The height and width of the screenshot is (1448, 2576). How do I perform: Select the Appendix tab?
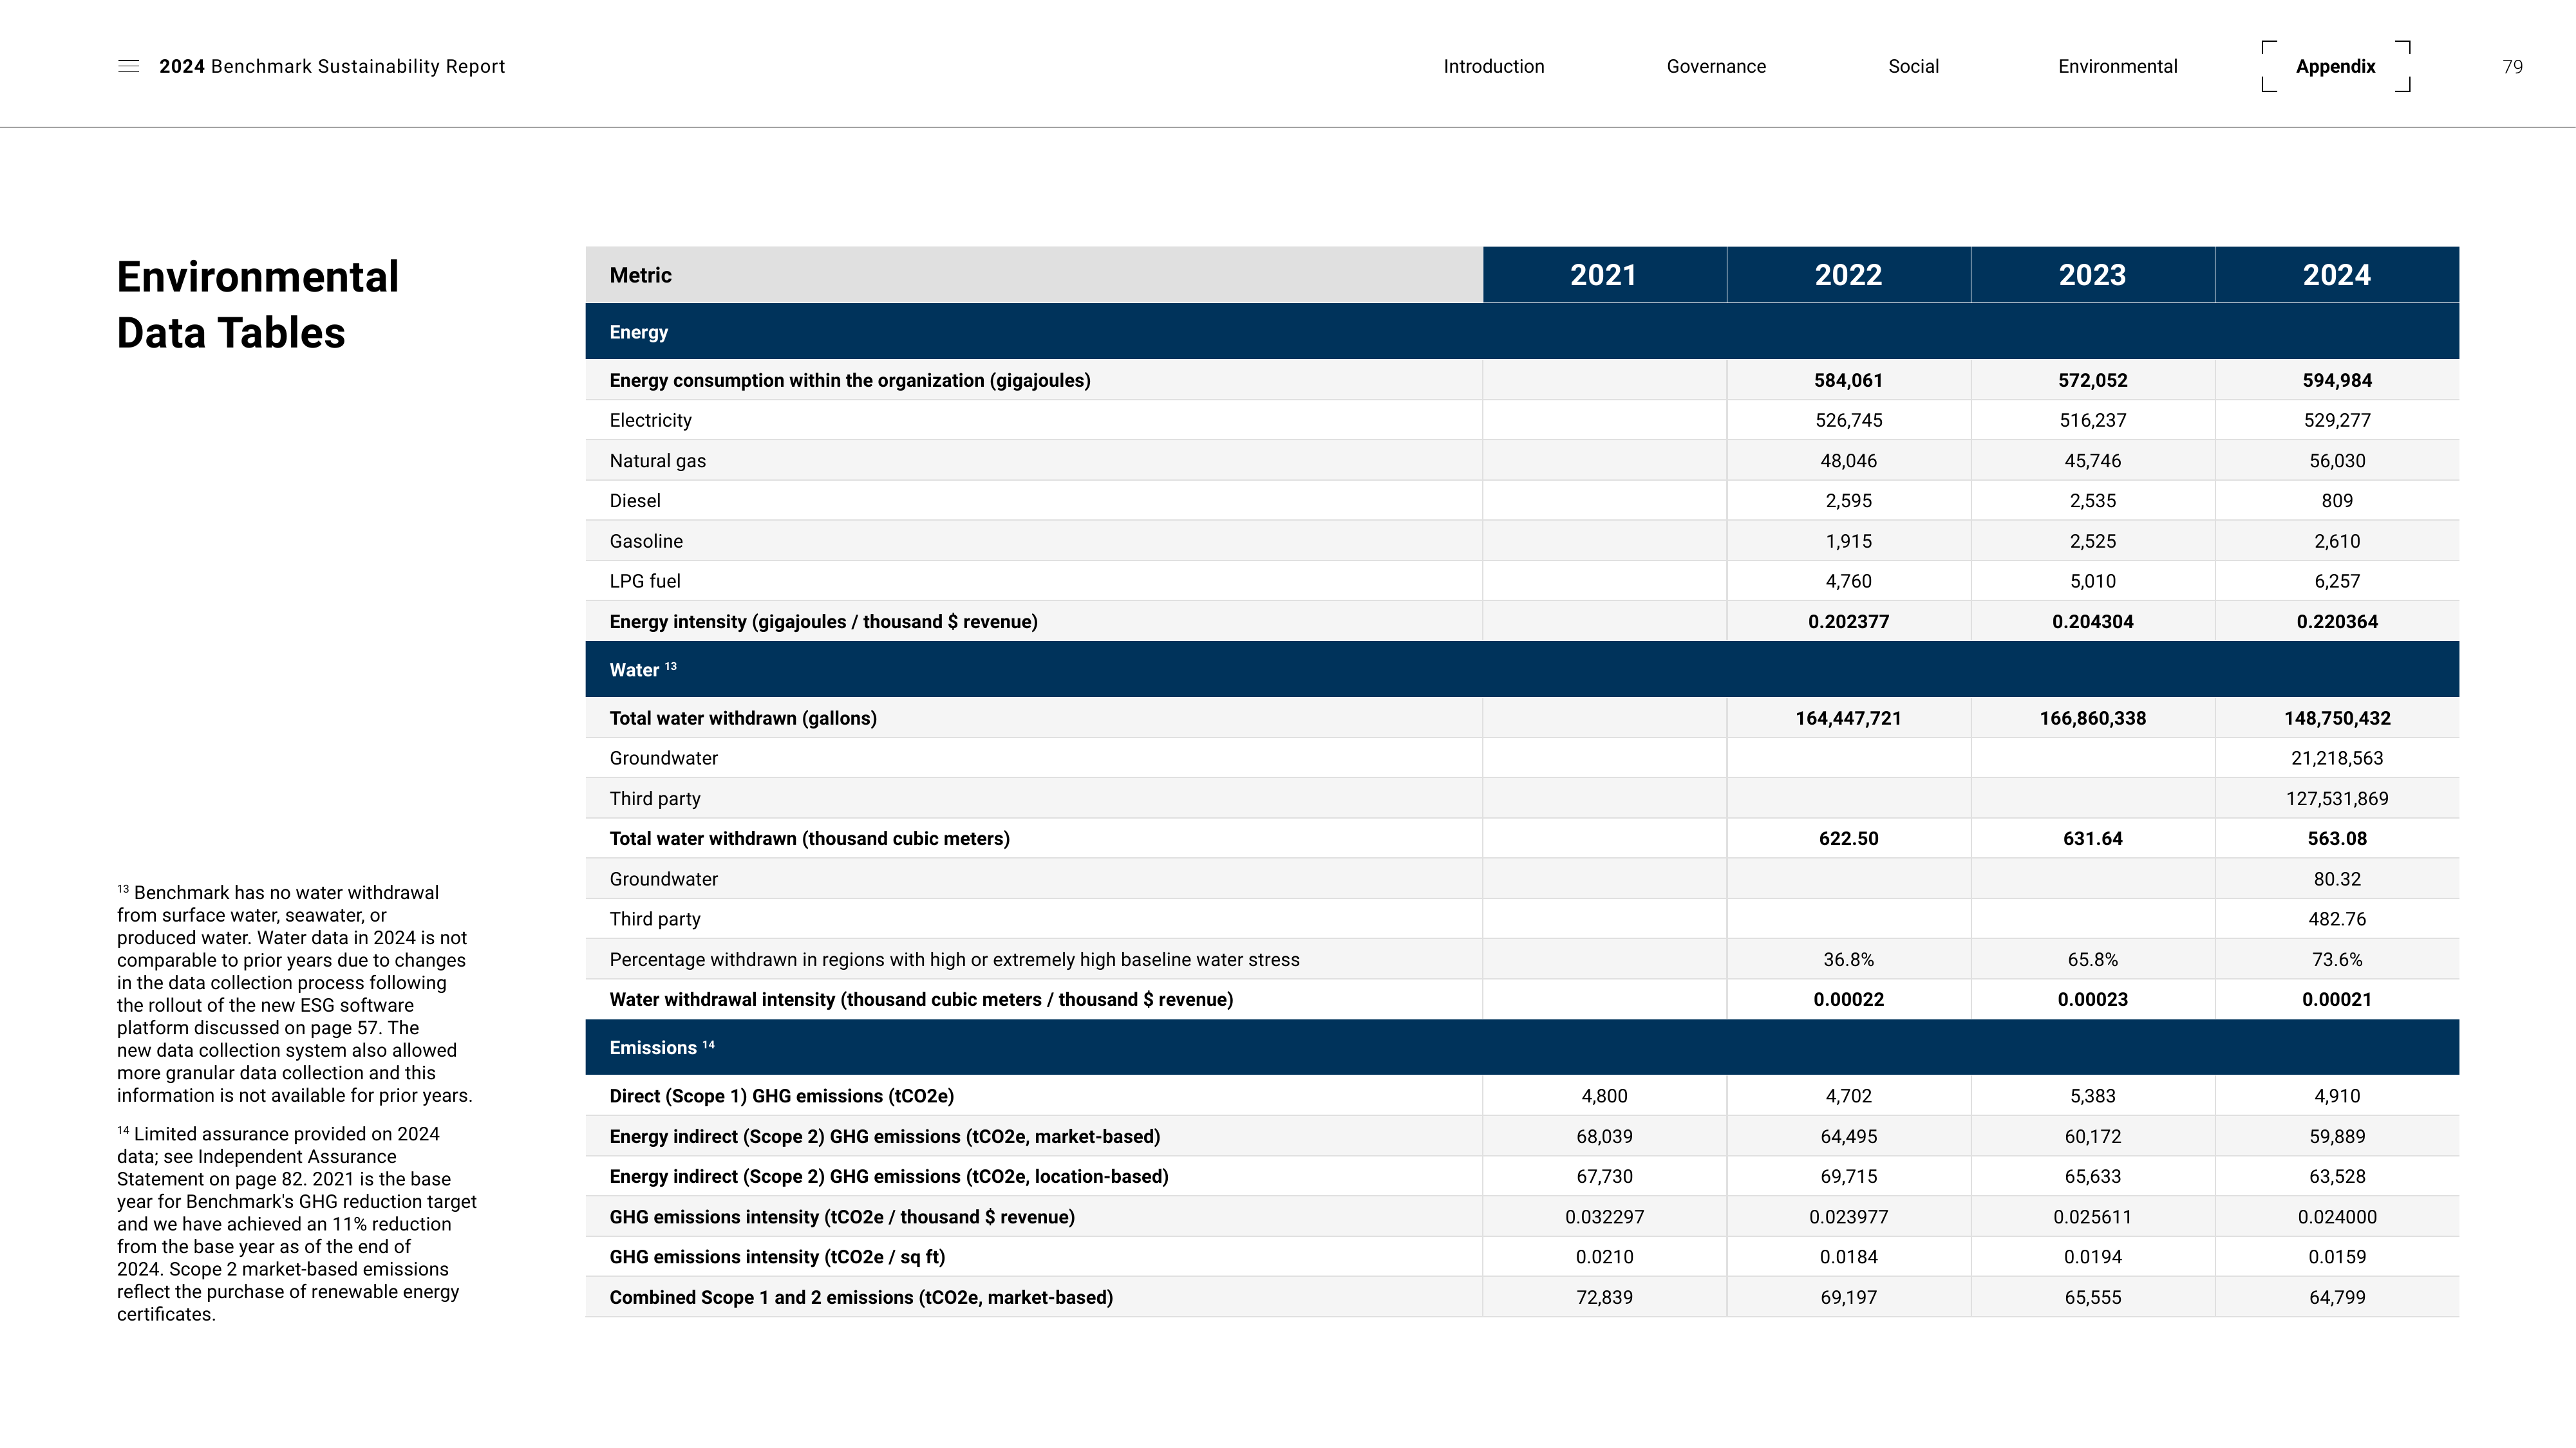click(2335, 66)
